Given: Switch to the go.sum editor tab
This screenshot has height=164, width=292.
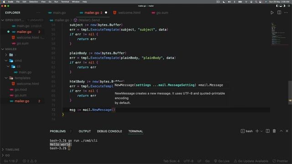Looking at the screenshot, I should 160,13.
